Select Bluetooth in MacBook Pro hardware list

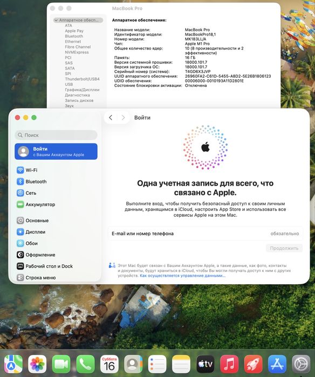tap(74, 36)
